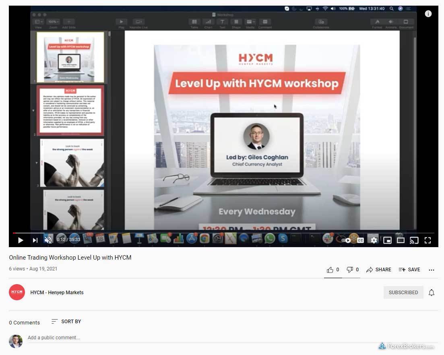Open the SORT BY comments dropdown
444x355 pixels.
(66, 321)
